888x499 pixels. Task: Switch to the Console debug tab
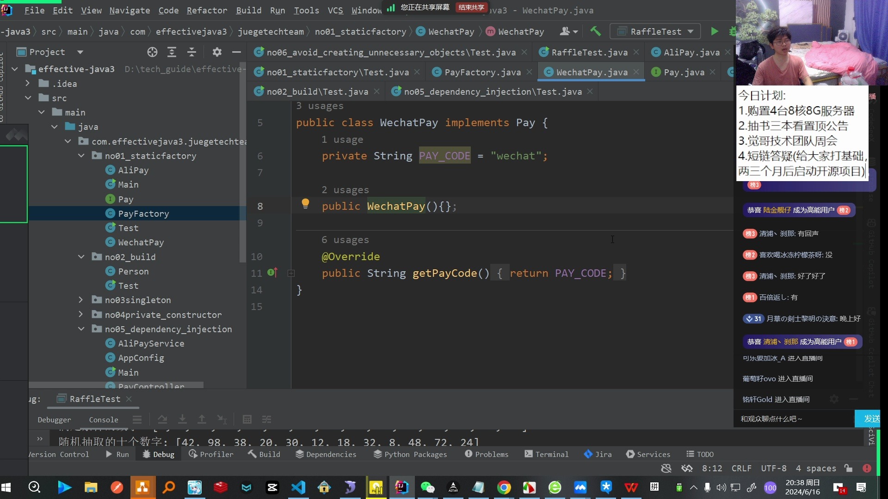[x=104, y=420]
